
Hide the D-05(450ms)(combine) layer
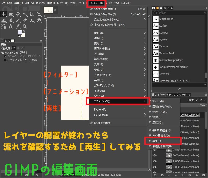(155, 155)
